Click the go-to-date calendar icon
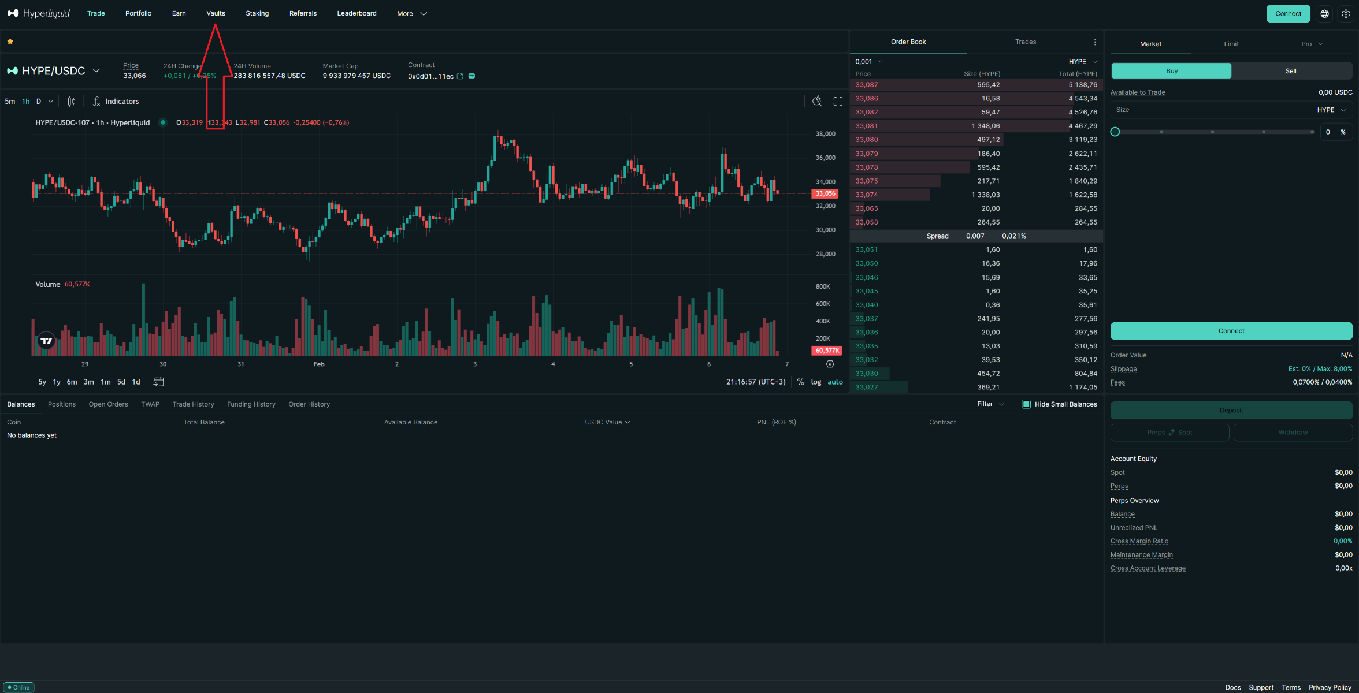This screenshot has width=1359, height=693. tap(158, 382)
